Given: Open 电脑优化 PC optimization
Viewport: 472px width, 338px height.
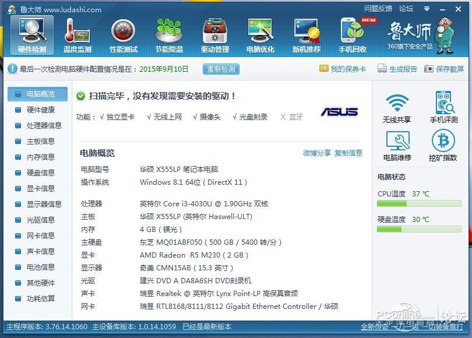Looking at the screenshot, I should pyautogui.click(x=260, y=35).
